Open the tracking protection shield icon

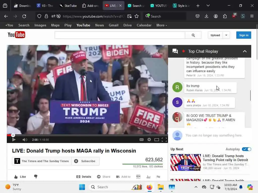coord(39,16)
